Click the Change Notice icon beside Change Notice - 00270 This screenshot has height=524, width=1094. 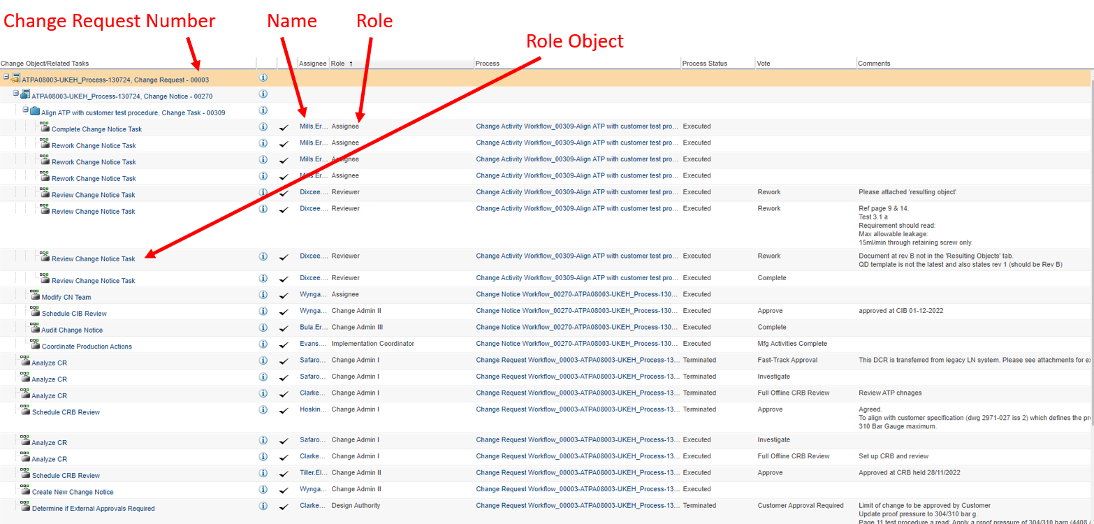25,94
